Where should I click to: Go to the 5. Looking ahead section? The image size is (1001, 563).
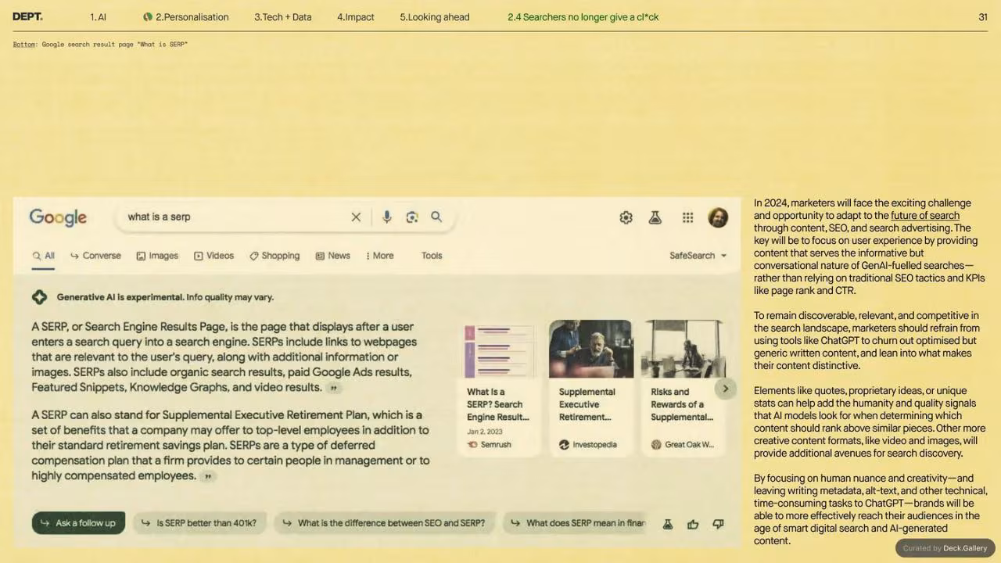[x=435, y=16]
